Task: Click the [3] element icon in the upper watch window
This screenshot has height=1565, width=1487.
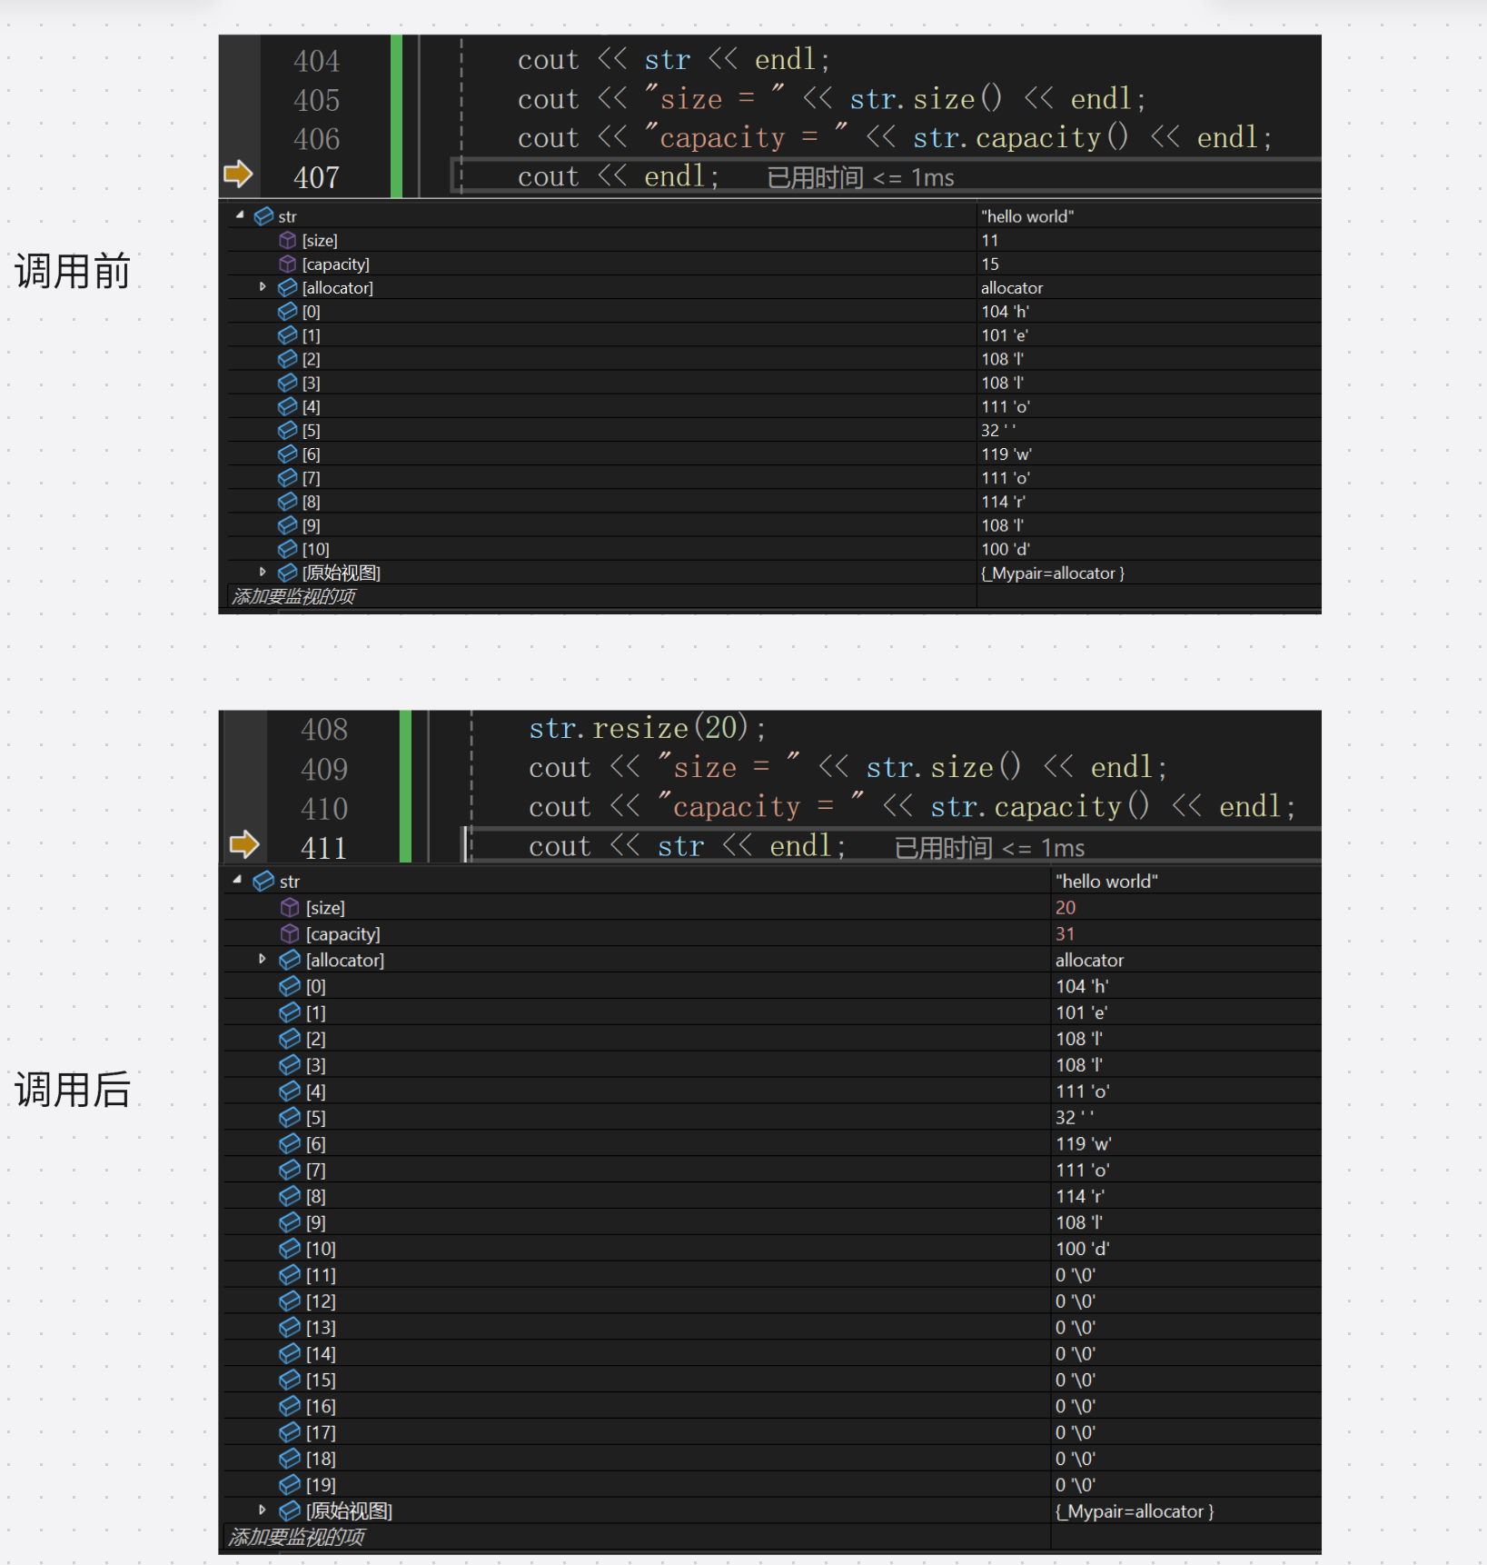Action: [x=288, y=383]
